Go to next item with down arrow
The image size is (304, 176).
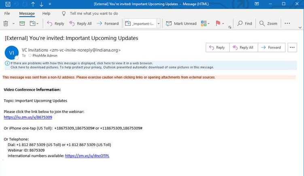coord(41,4)
